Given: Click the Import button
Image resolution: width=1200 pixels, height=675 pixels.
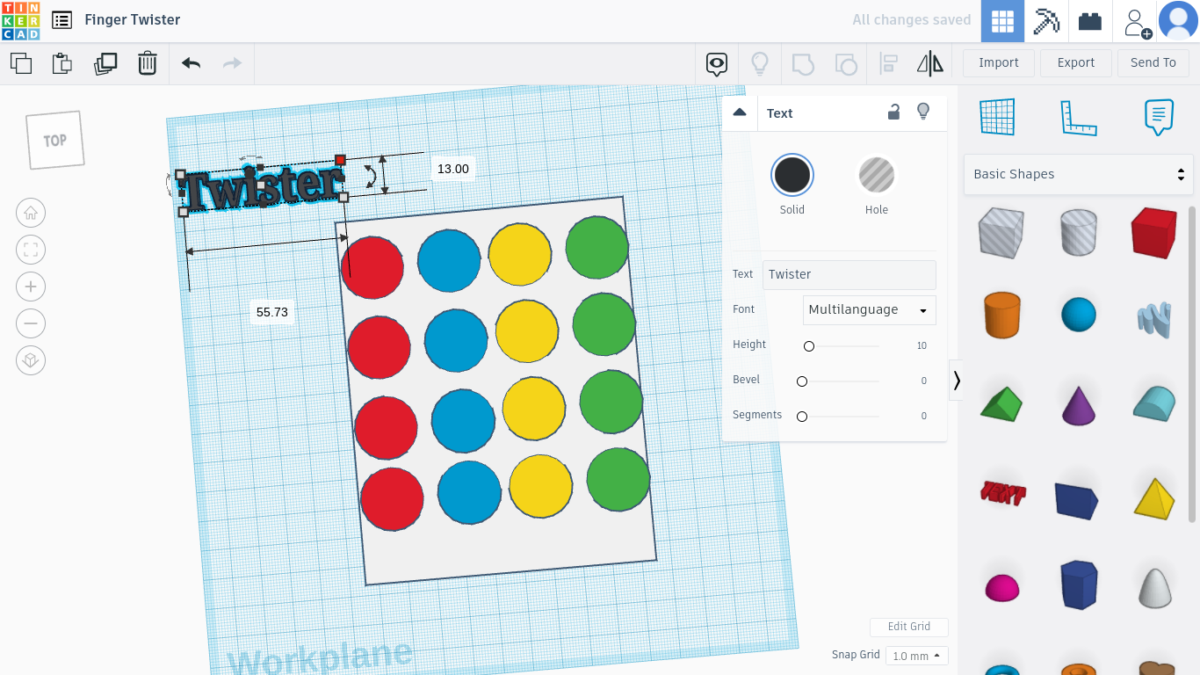Looking at the screenshot, I should pos(999,63).
